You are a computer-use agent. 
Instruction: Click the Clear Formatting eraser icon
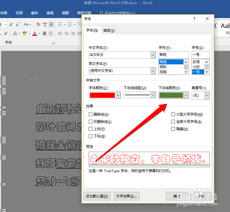38,24
